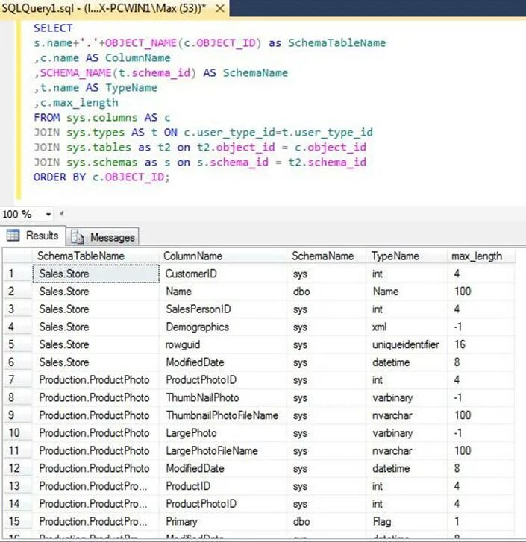
Task: Open the 100 % zoom dropdown
Action: [x=48, y=214]
